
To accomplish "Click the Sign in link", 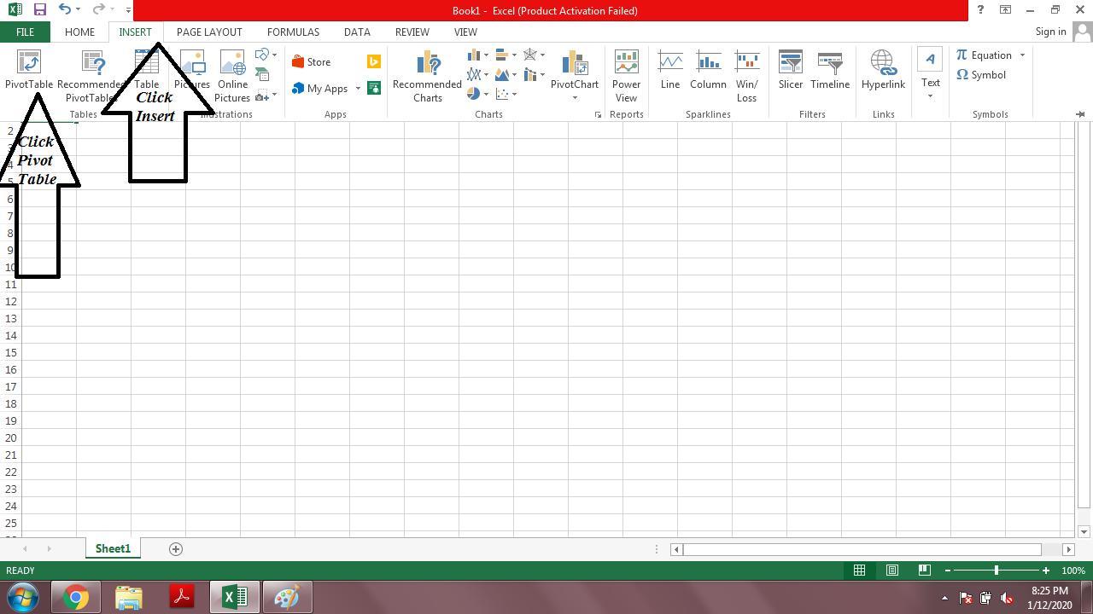I will click(x=1050, y=32).
